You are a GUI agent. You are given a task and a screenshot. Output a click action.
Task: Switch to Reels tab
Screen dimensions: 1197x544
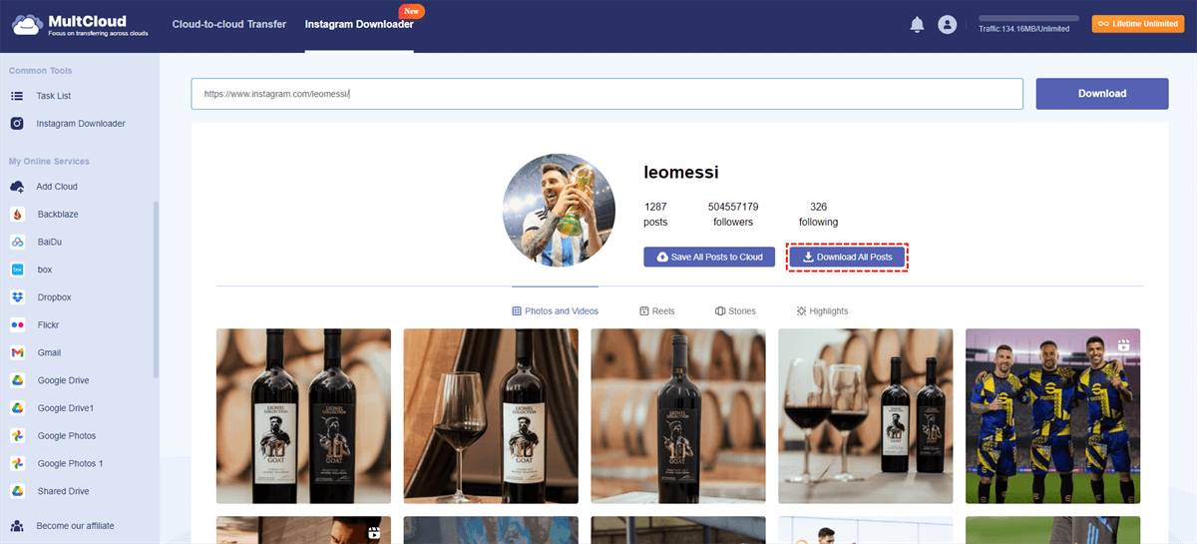click(x=657, y=311)
